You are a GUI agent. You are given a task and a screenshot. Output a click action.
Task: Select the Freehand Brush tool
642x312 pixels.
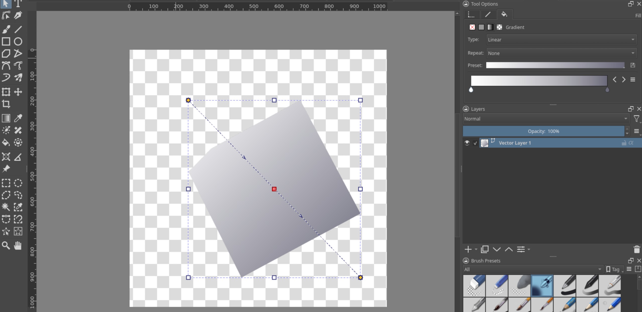click(x=6, y=29)
